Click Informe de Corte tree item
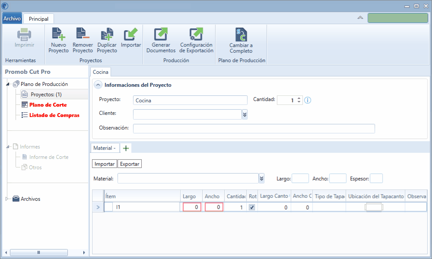432x259 pixels. [x=49, y=157]
